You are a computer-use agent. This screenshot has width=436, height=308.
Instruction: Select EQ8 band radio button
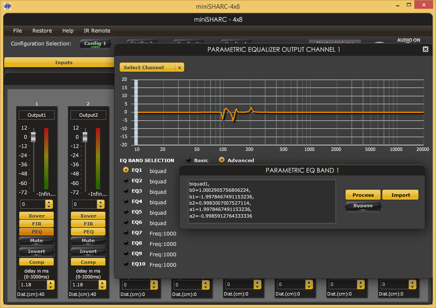126,243
